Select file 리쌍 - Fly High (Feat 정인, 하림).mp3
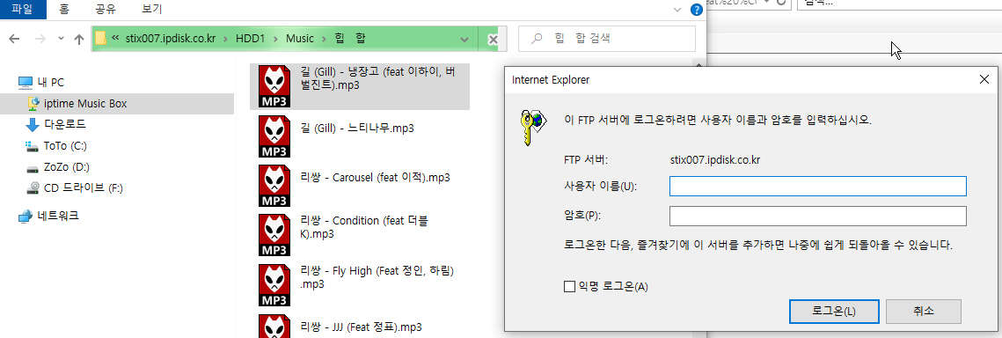 (377, 276)
